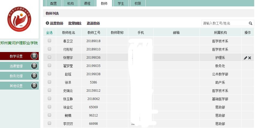Expand the 选课管理 sidebar section

click(16, 66)
